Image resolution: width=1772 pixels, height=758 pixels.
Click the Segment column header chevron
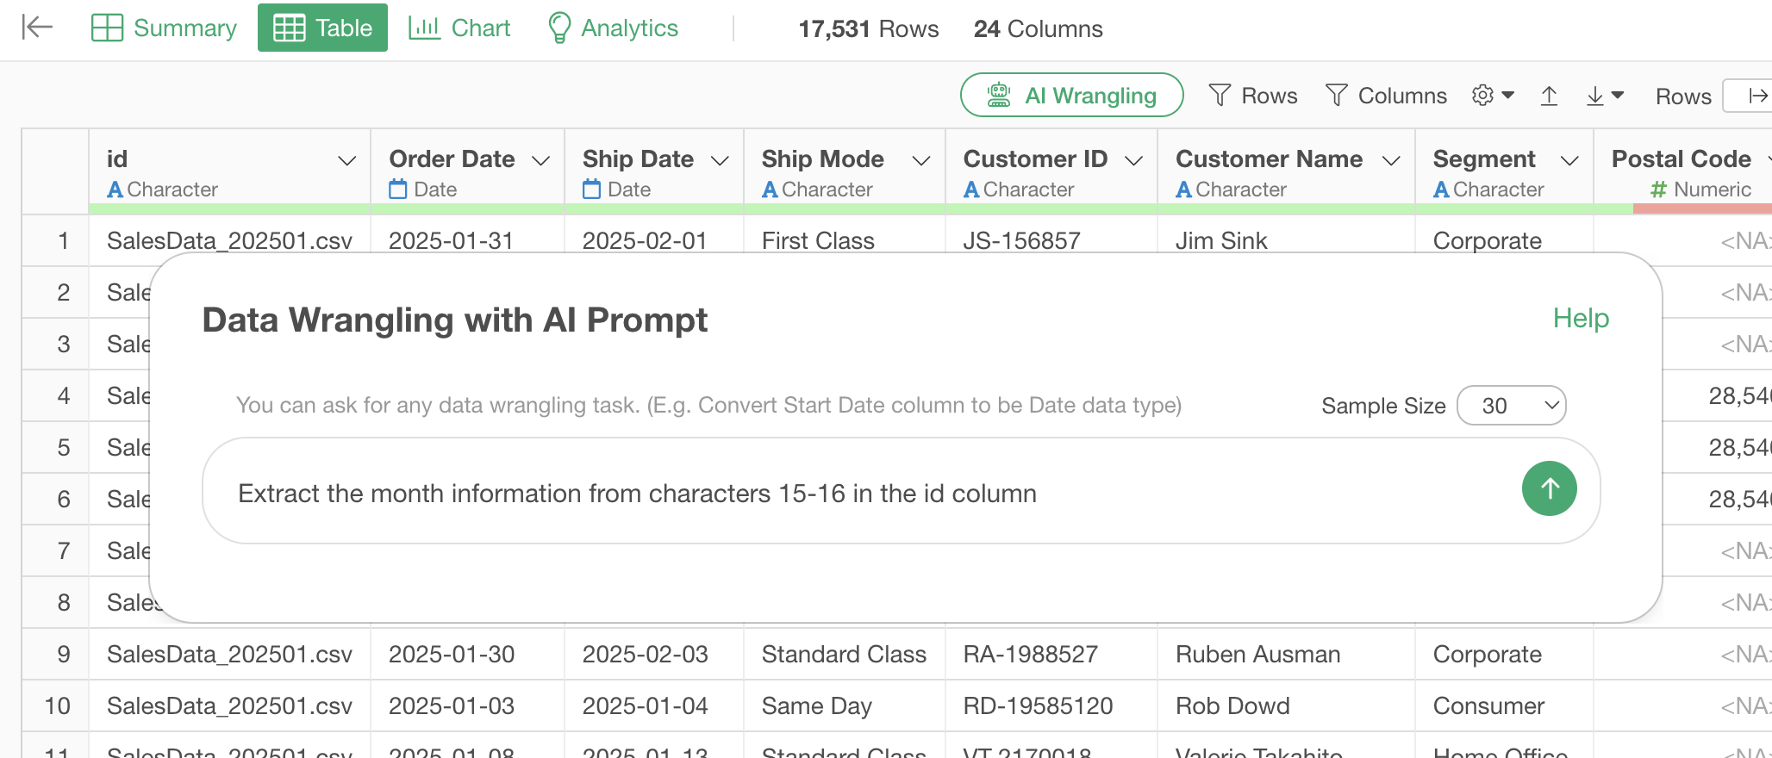point(1569,161)
